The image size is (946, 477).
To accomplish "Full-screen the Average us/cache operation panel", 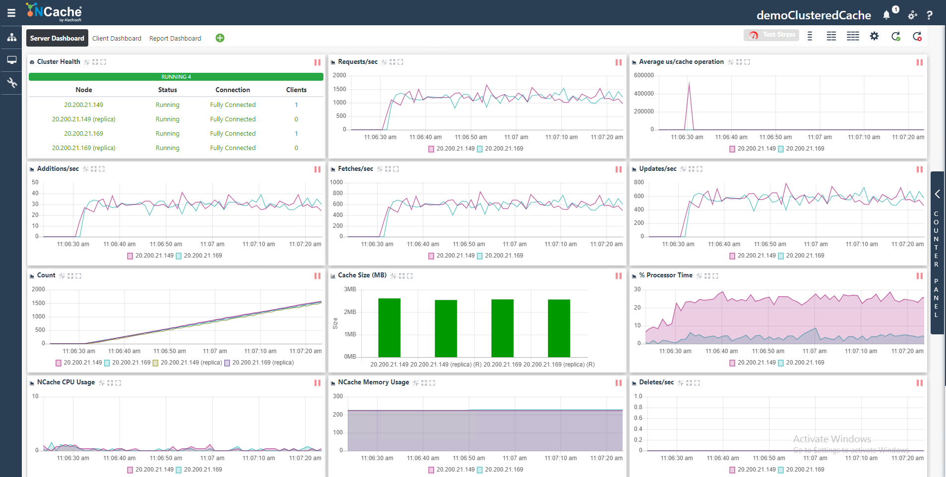I will 747,62.
